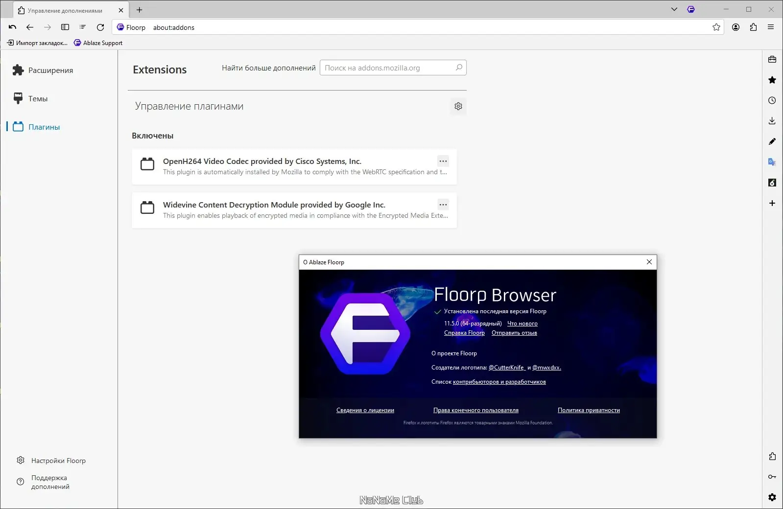This screenshot has height=509, width=783.
Task: Open the Что нового link
Action: tap(522, 324)
